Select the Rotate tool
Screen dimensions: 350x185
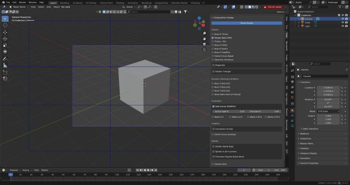pos(5,39)
